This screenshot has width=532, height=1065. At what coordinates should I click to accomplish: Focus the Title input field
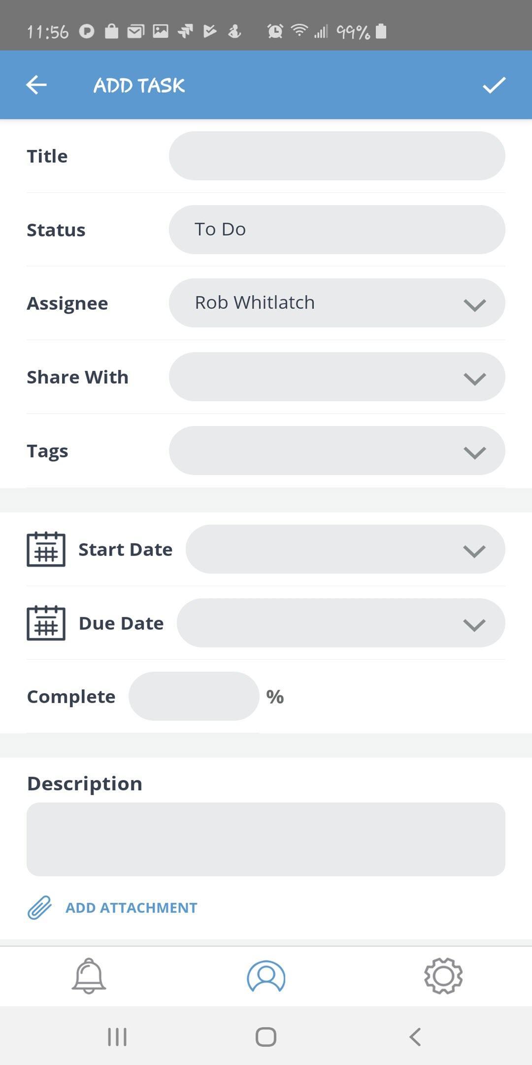click(x=337, y=156)
